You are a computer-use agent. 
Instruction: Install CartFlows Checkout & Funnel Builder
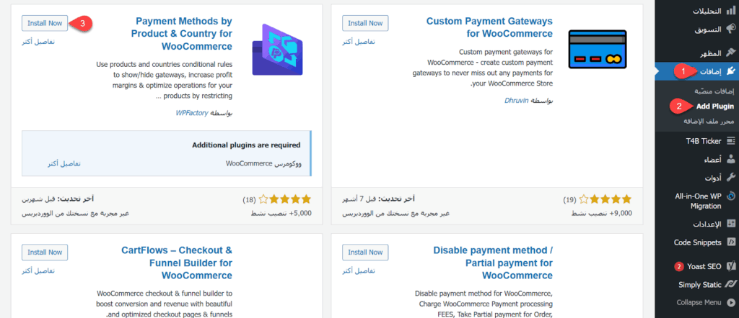pos(45,253)
